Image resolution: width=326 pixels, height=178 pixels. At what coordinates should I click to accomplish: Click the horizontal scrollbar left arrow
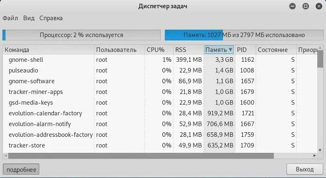coord(6,156)
